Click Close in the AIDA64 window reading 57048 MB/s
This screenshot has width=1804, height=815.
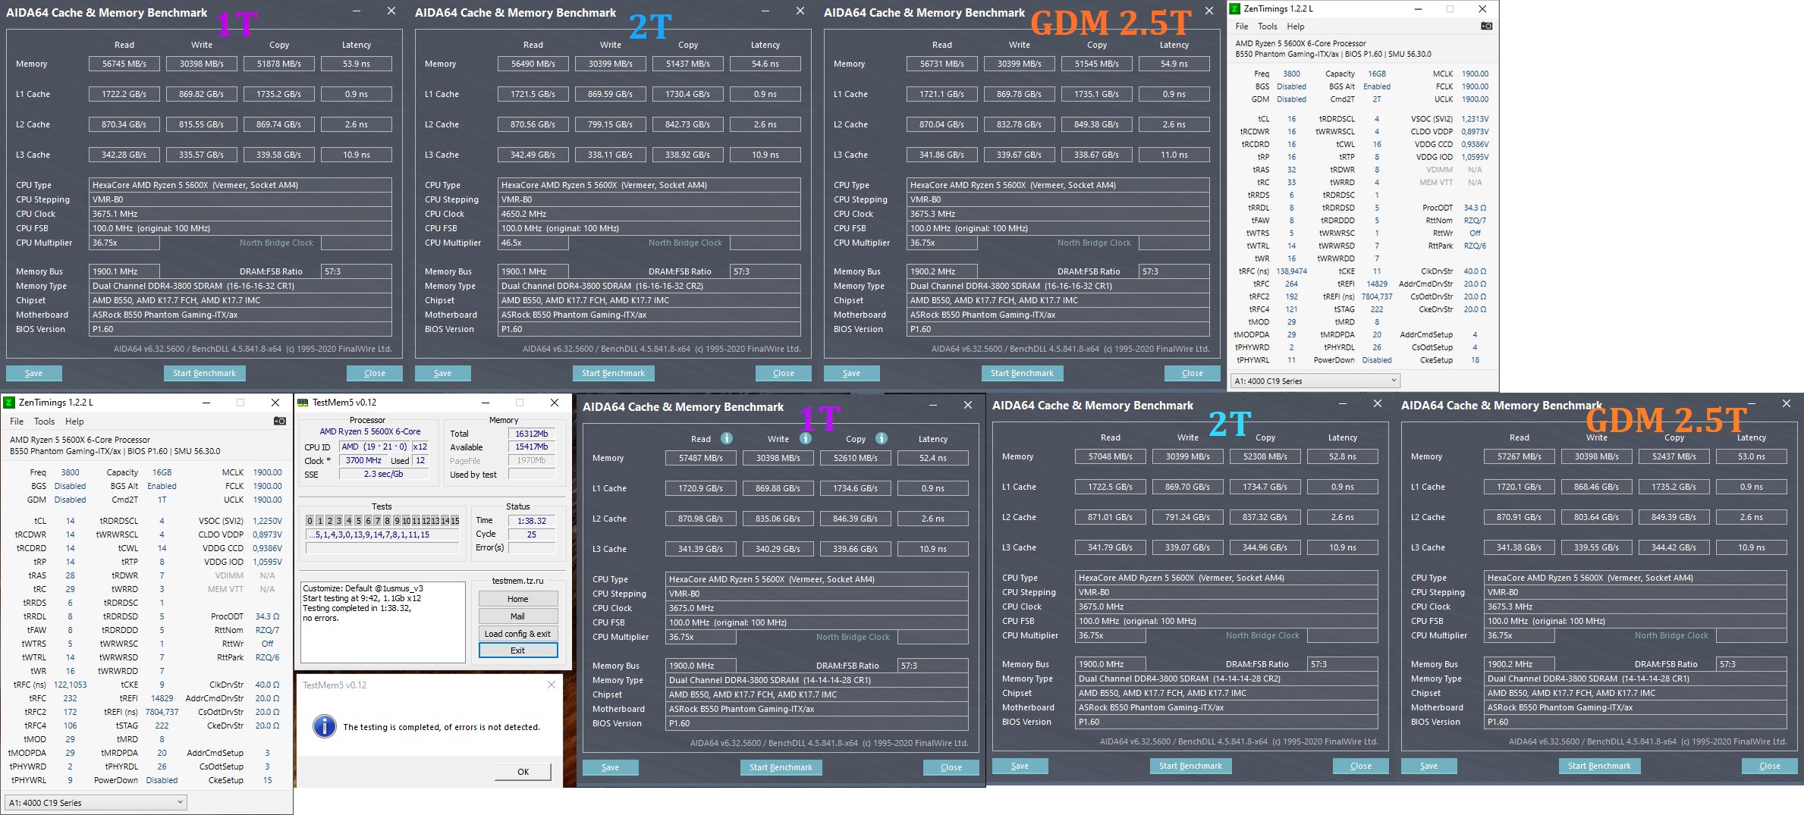pyautogui.click(x=1361, y=766)
